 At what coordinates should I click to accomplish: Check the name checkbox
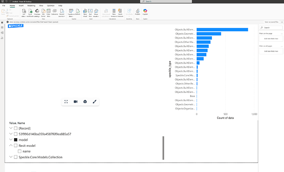click(x=20, y=151)
